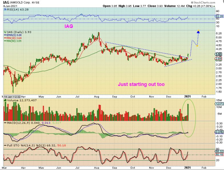Click the 3.93 last-price tag on the price axis
The height and width of the screenshot is (170, 224).
[x=219, y=54]
